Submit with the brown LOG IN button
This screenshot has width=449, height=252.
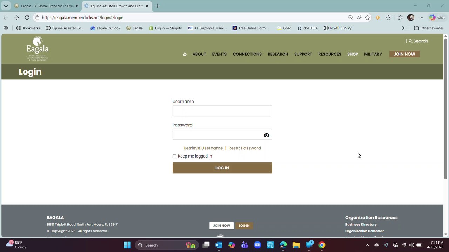click(x=222, y=168)
